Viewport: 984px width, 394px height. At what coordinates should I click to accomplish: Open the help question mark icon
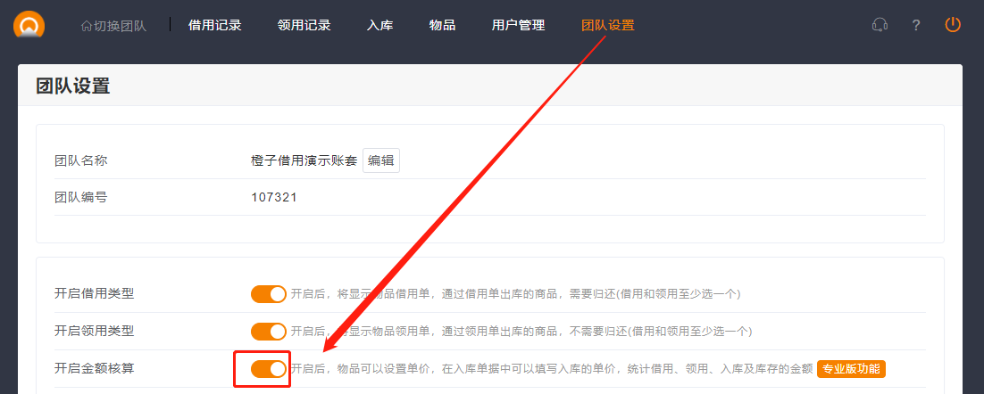tap(916, 25)
